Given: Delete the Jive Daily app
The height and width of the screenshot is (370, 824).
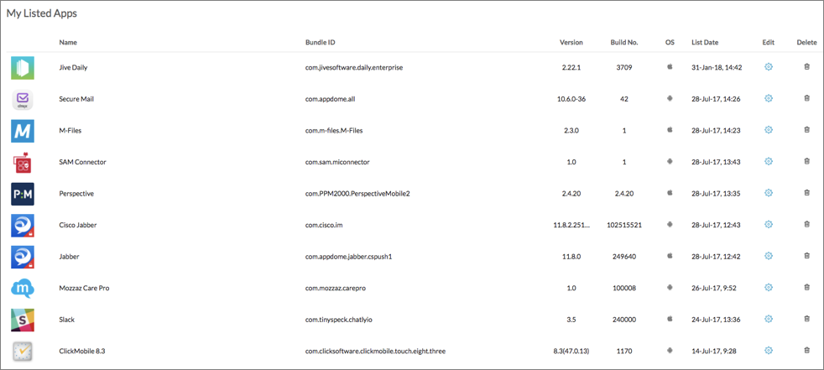Looking at the screenshot, I should (806, 67).
